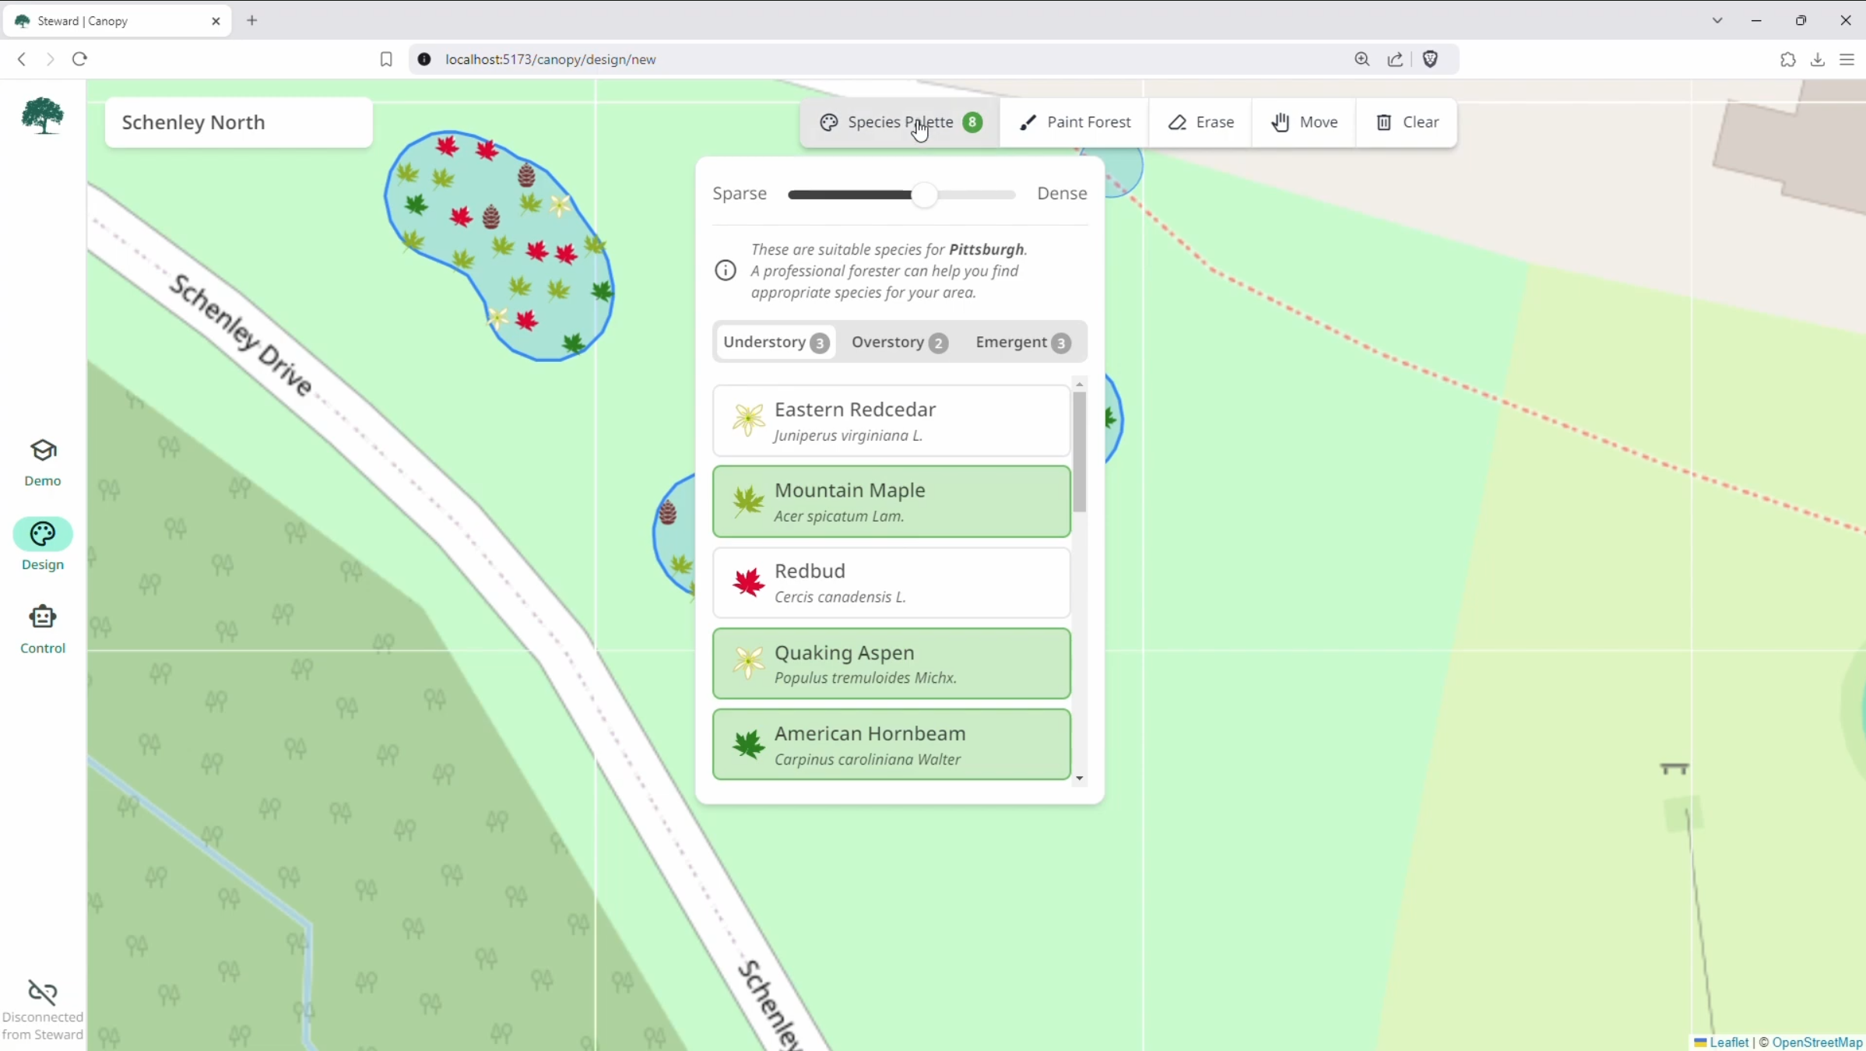This screenshot has height=1051, width=1866.
Task: Open Brave Shields in the address bar
Action: tap(1432, 59)
